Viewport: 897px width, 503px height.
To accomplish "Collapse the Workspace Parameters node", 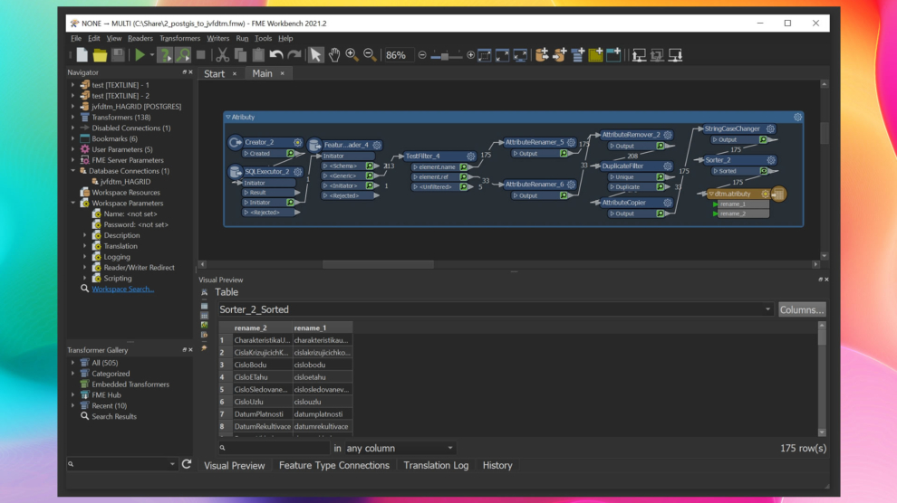I will click(x=72, y=204).
